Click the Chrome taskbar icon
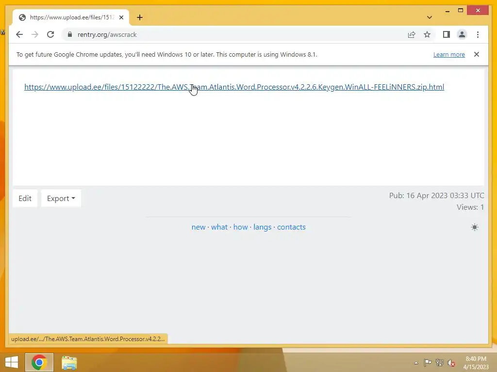 (39, 362)
